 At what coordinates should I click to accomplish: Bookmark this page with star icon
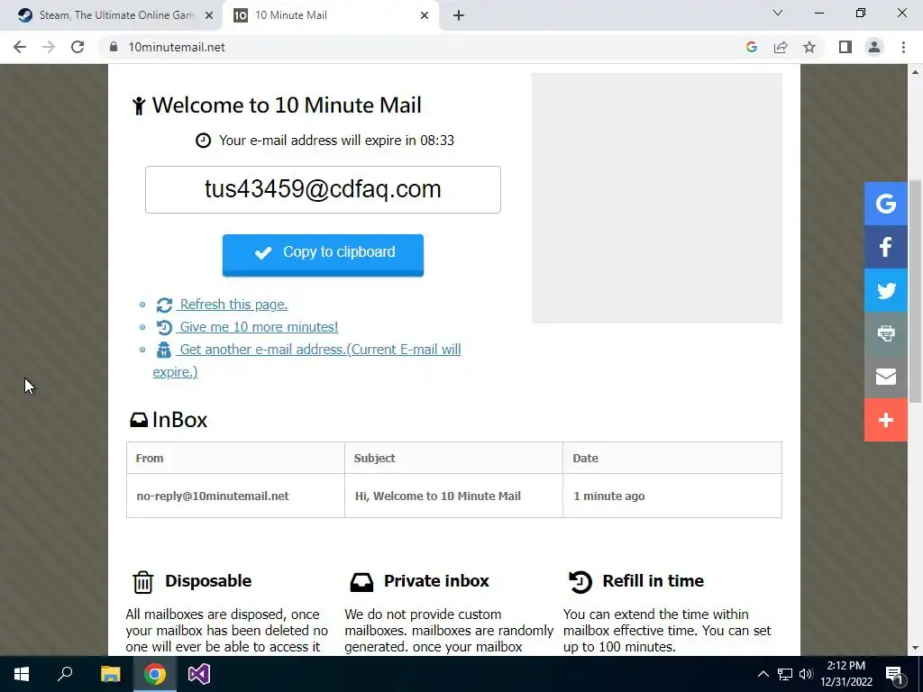(809, 47)
